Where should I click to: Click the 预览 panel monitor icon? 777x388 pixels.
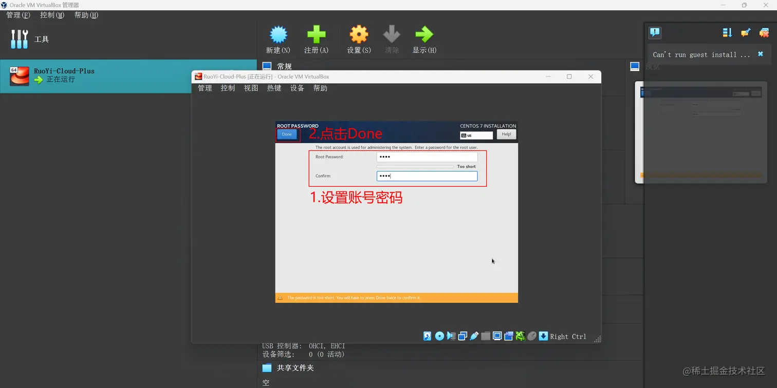635,66
